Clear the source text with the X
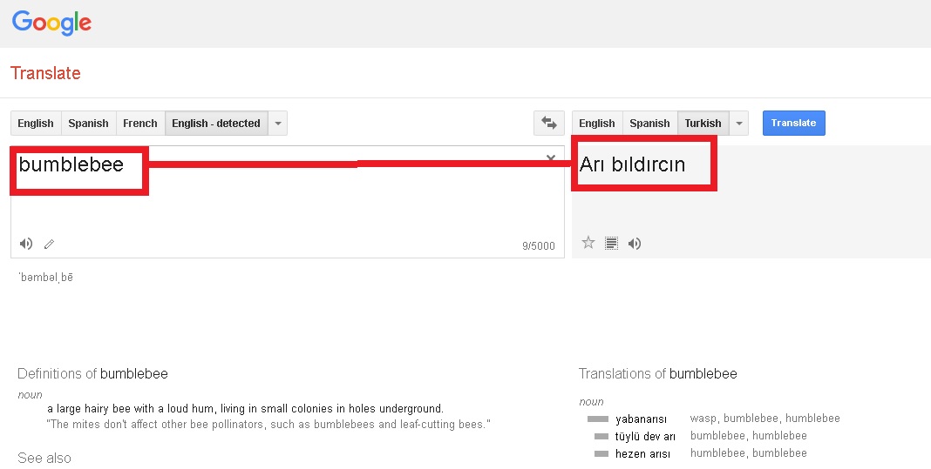Viewport: 931px width, 469px height. pyautogui.click(x=551, y=158)
